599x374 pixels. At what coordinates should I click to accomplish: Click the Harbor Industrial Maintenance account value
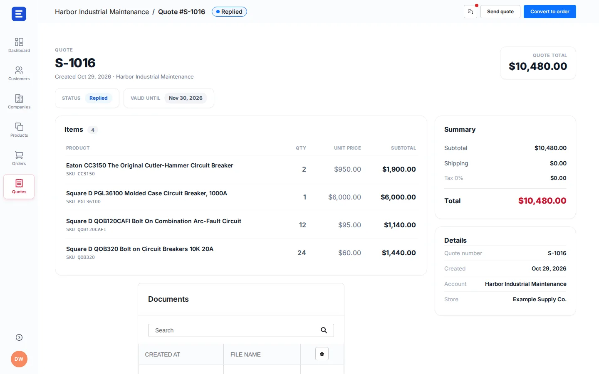click(x=526, y=284)
